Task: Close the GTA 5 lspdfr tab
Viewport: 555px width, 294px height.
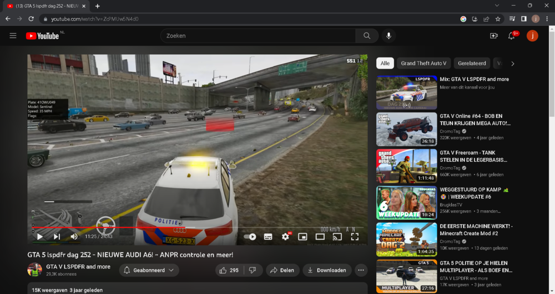Action: [x=84, y=6]
